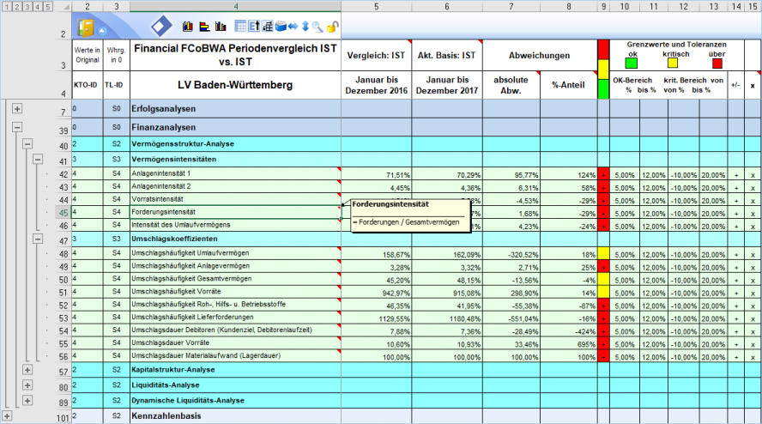Click the magnifying glass zoom icon

click(317, 27)
